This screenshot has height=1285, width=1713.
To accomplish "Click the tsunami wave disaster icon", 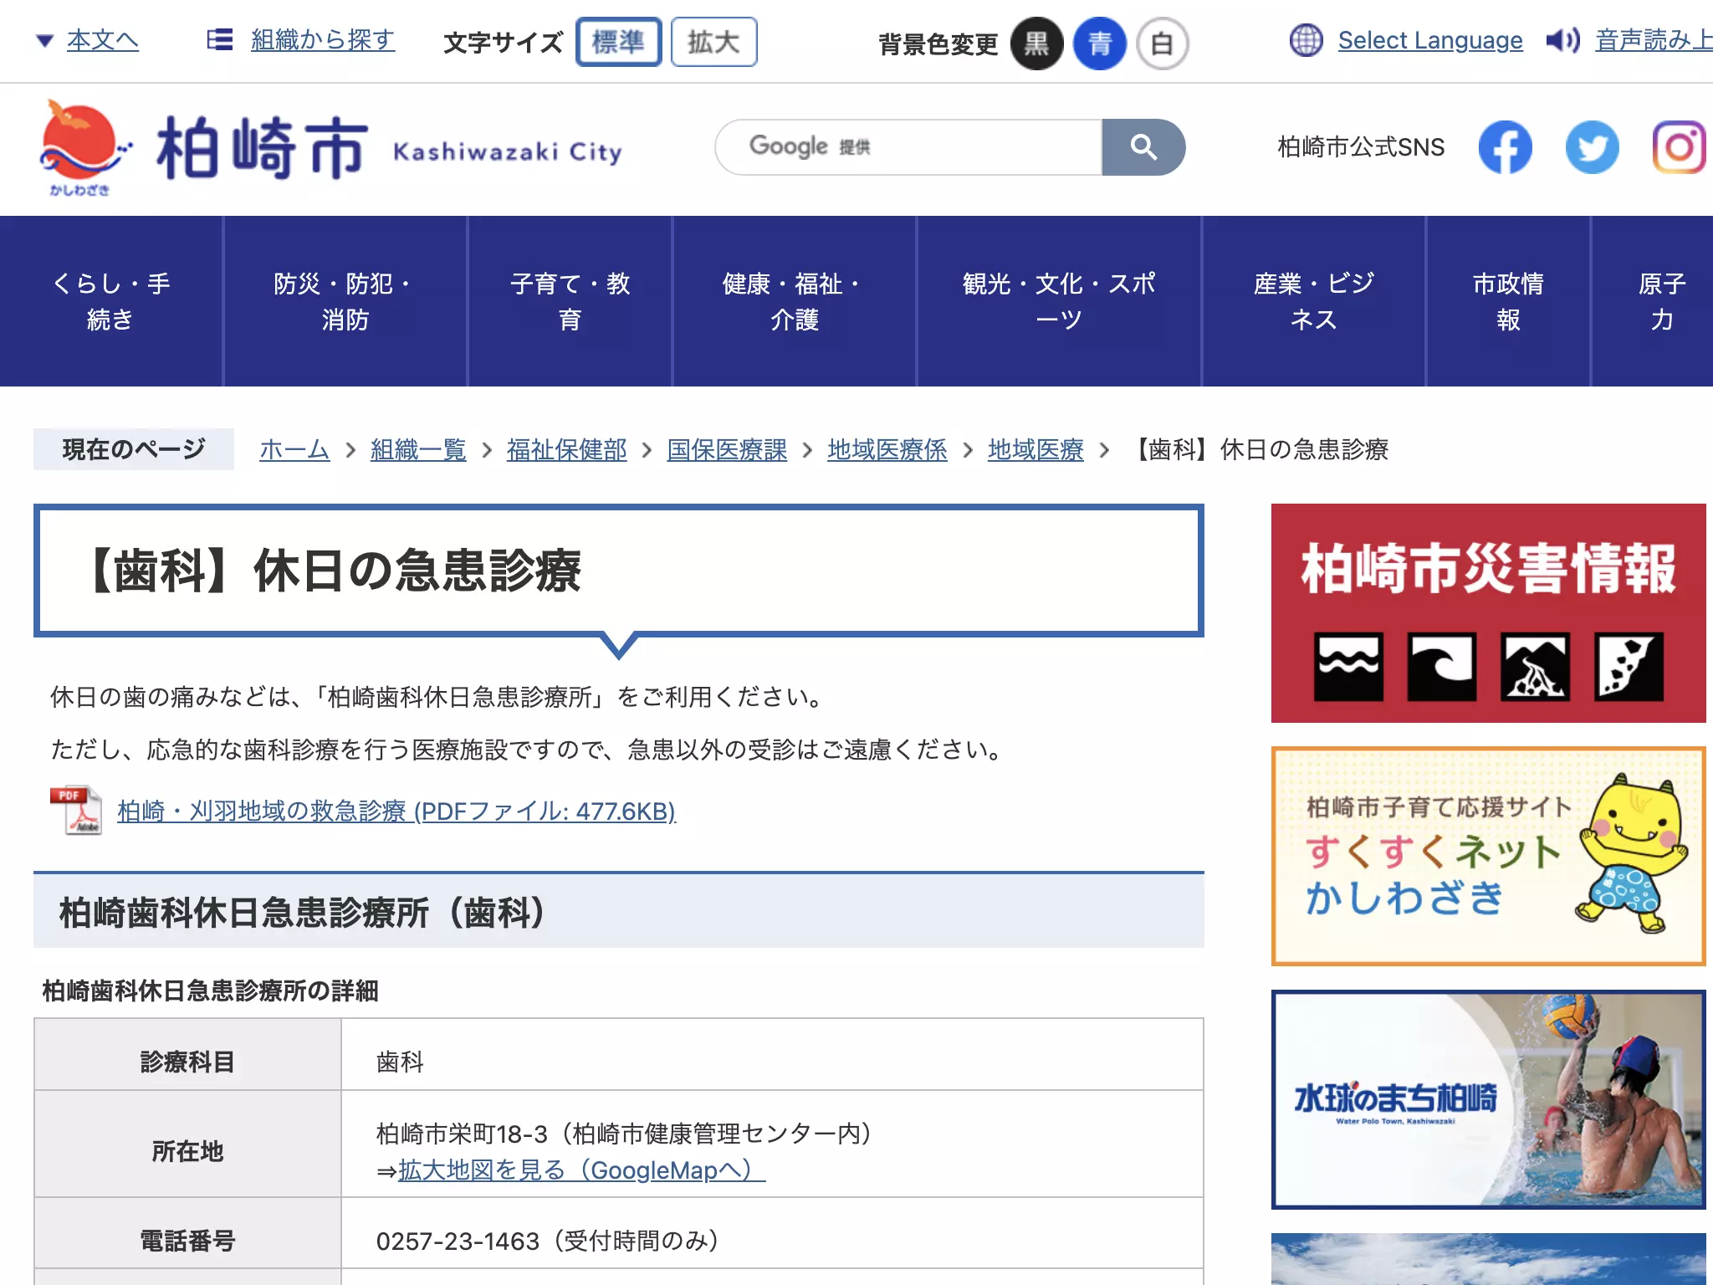I will [x=1442, y=666].
